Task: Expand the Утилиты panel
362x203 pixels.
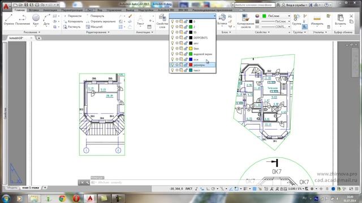Action: click(320, 32)
